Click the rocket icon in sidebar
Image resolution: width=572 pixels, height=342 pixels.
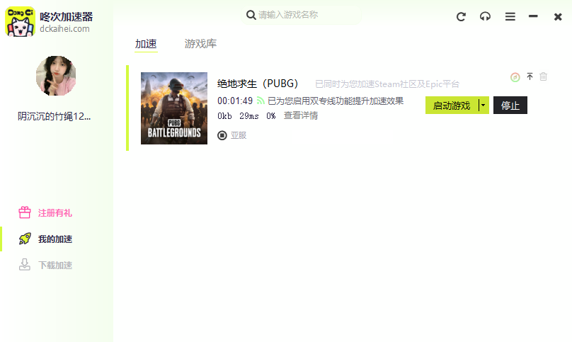point(25,239)
